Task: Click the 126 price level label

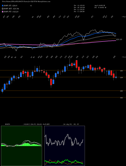Action: pos(121,71)
